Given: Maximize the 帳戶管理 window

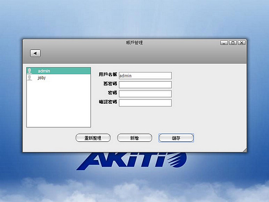Looking at the screenshot, I should [x=233, y=43].
